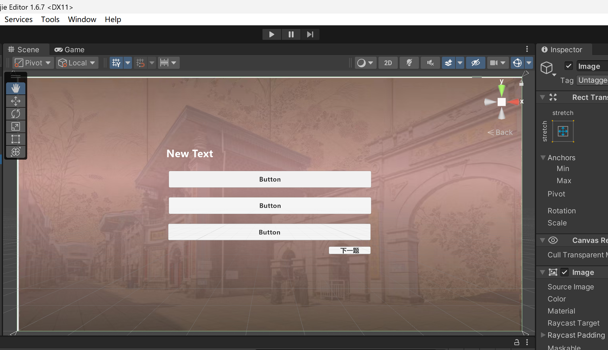Toggle hidden objects visibility eye icon
This screenshot has width=608, height=350.
click(x=475, y=63)
